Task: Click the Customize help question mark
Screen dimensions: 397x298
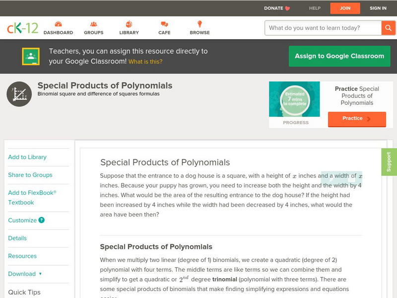Action: (42, 220)
